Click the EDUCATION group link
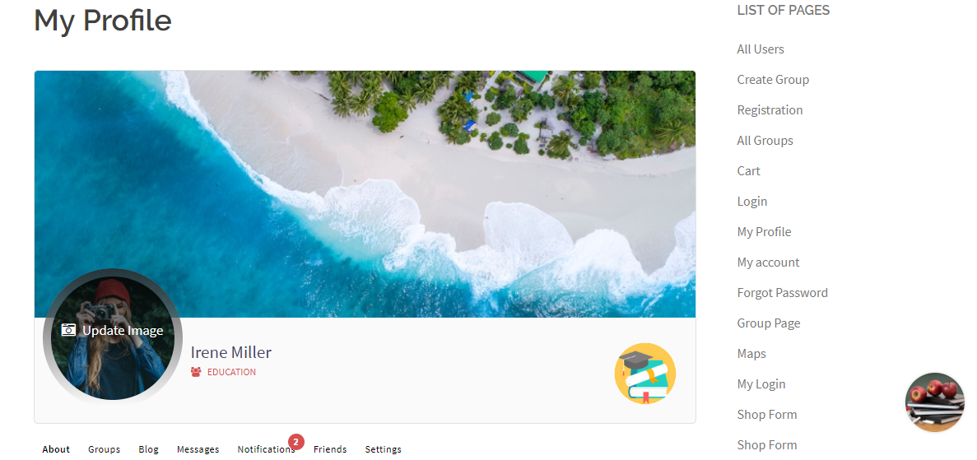Screen dimensions: 977x460 pos(231,372)
